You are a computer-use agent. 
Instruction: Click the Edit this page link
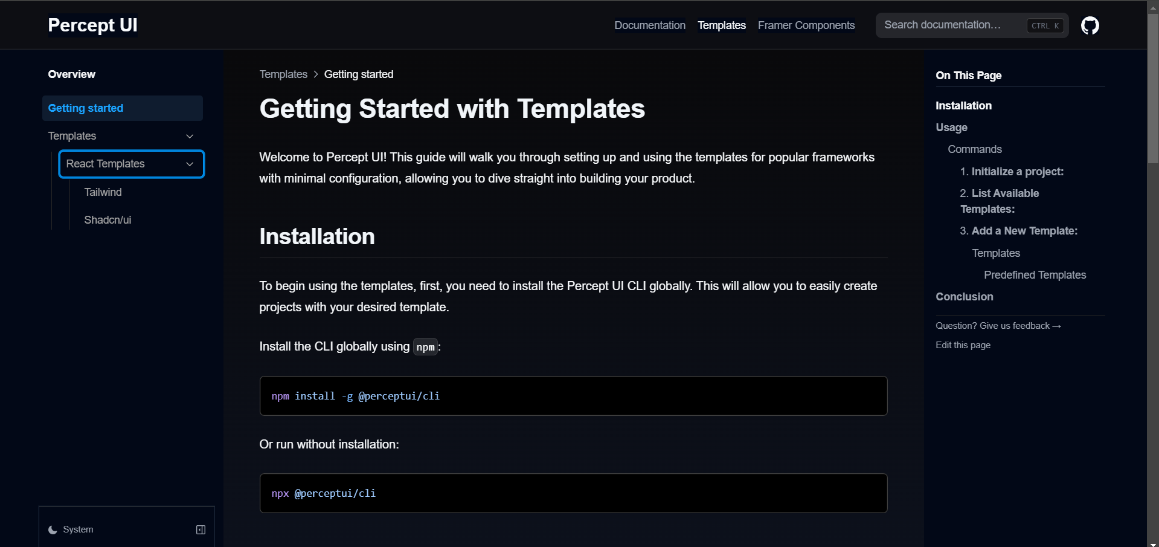(x=963, y=345)
